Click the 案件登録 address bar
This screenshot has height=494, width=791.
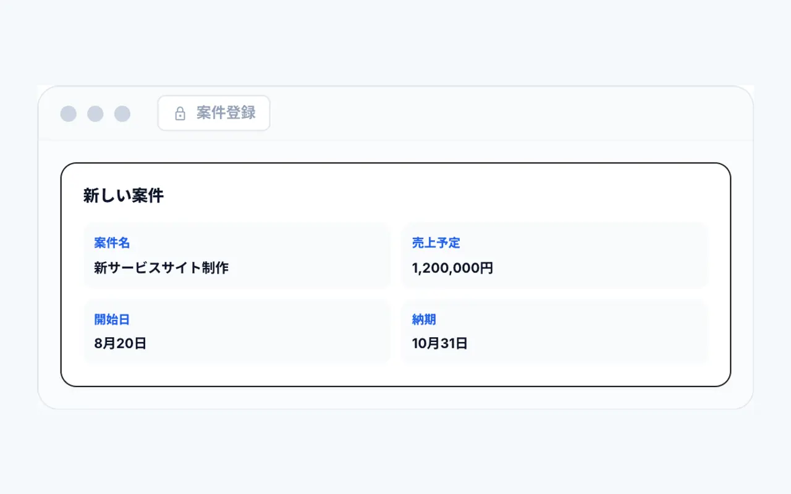click(x=214, y=113)
